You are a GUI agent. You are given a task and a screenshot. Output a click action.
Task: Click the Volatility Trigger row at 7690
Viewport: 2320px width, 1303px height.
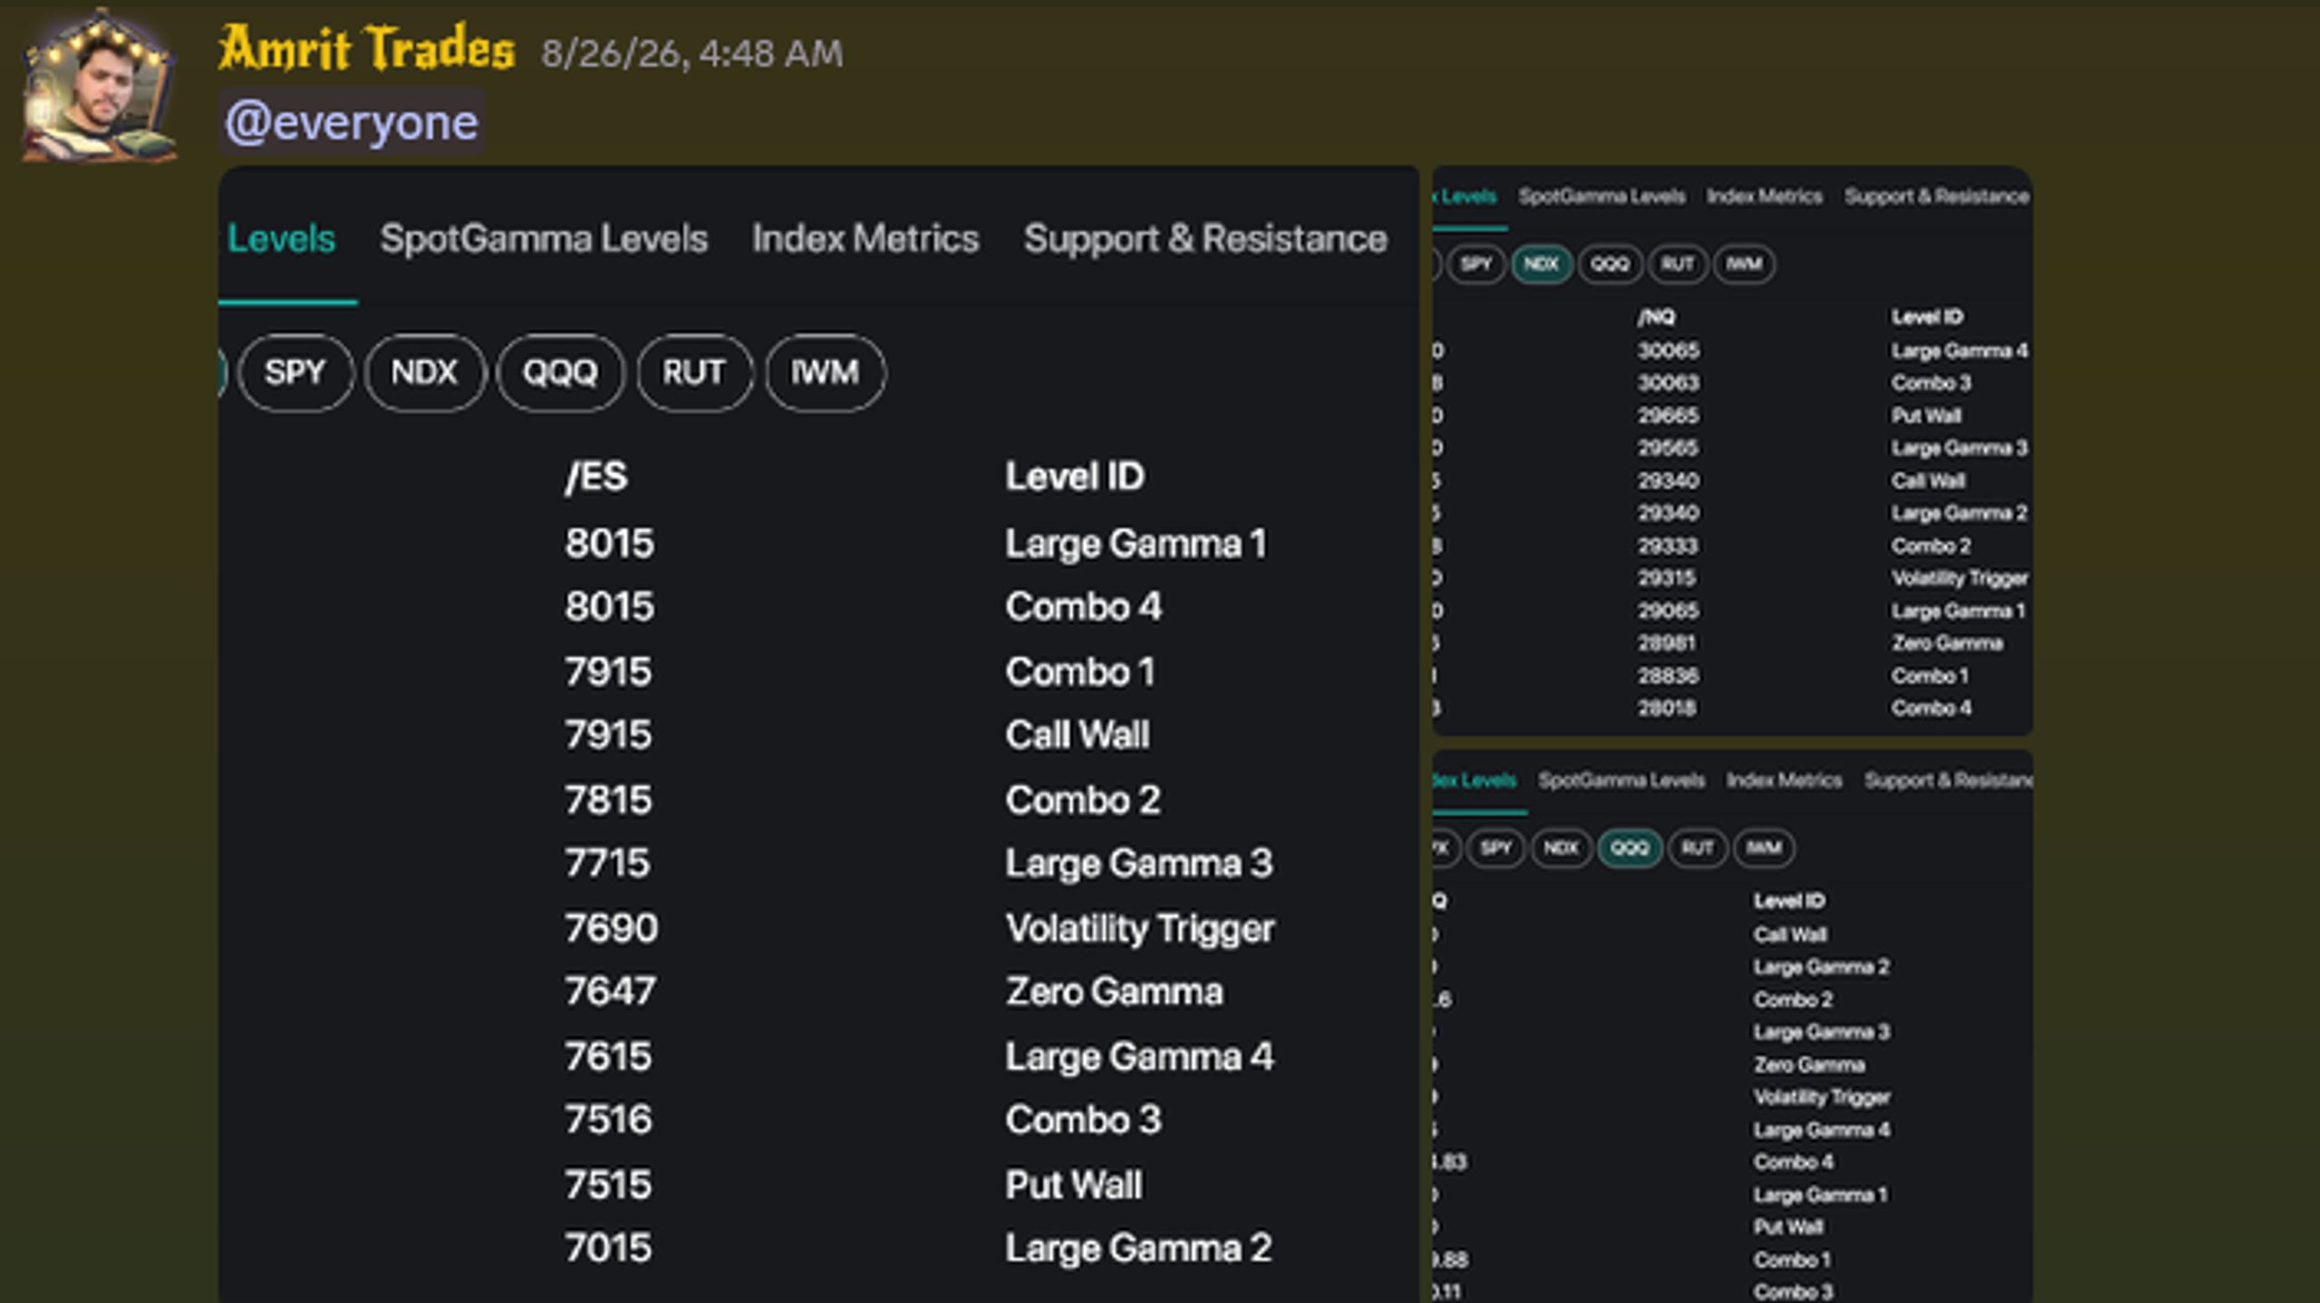coord(920,929)
